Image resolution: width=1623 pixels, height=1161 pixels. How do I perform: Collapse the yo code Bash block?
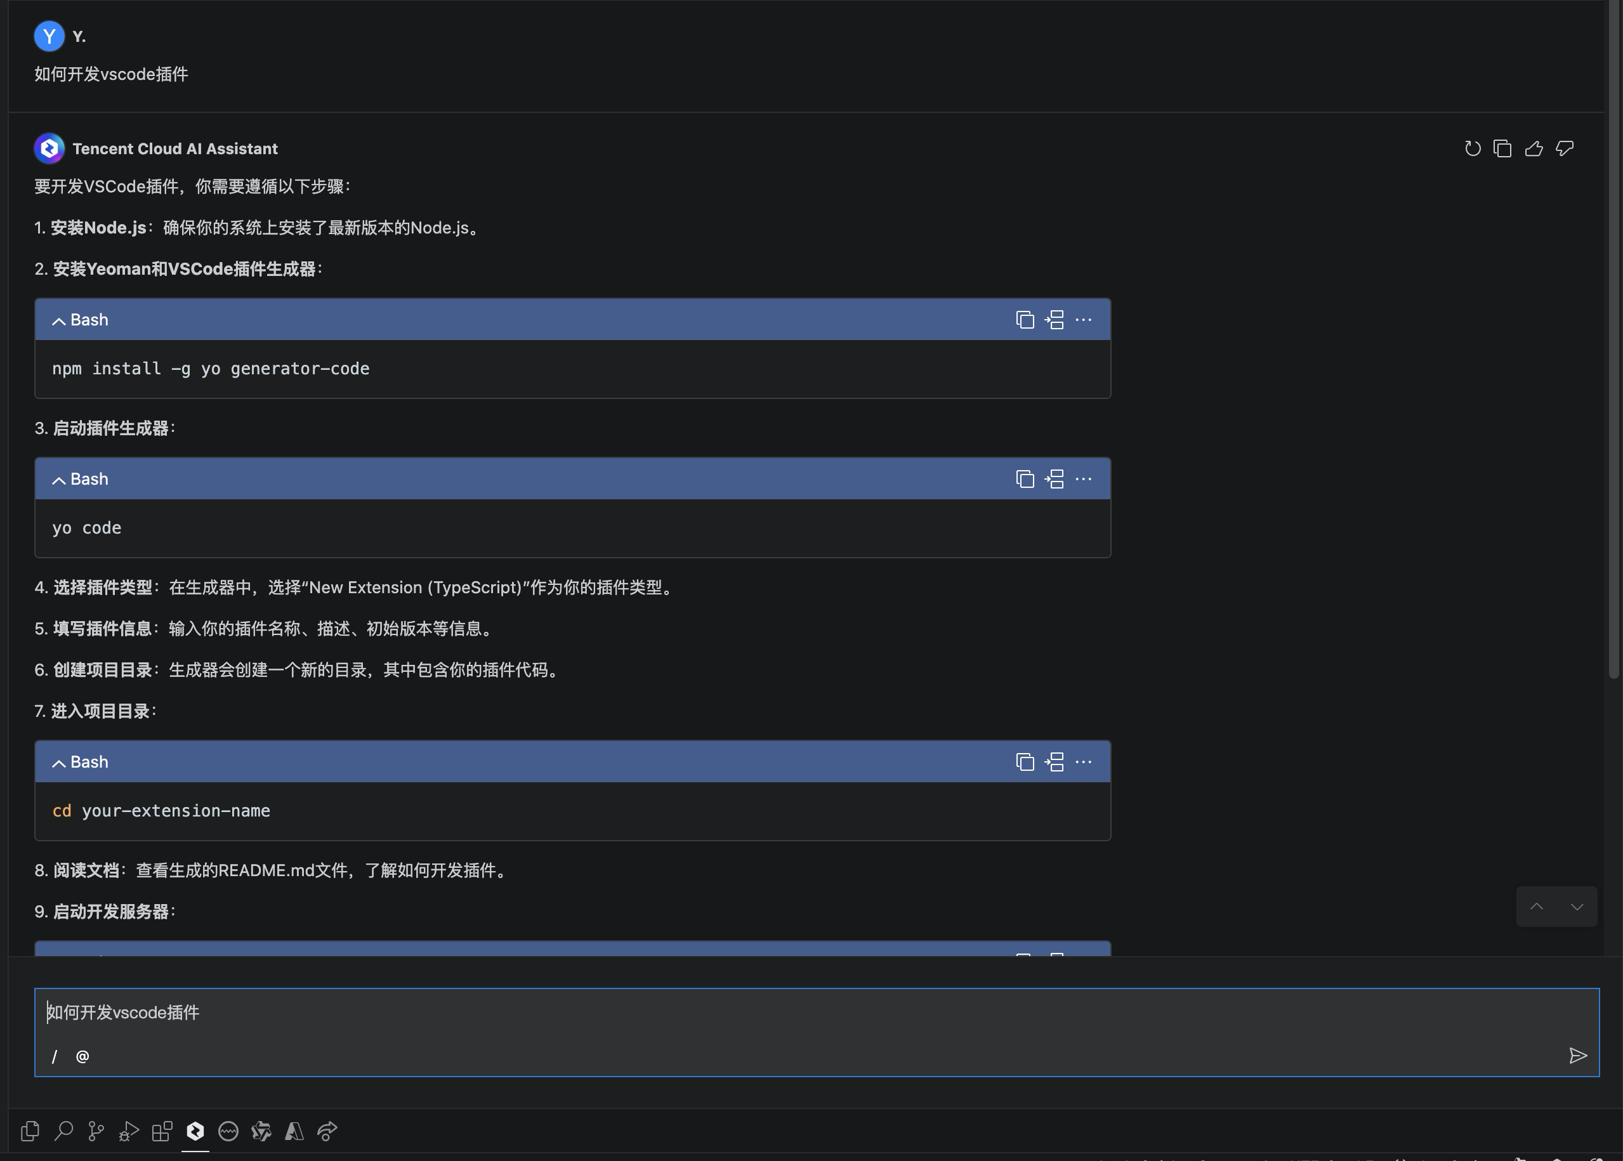[x=58, y=480]
